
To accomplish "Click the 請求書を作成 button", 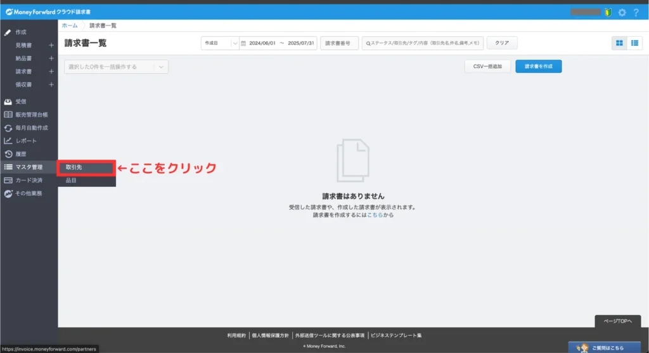I will click(x=538, y=67).
